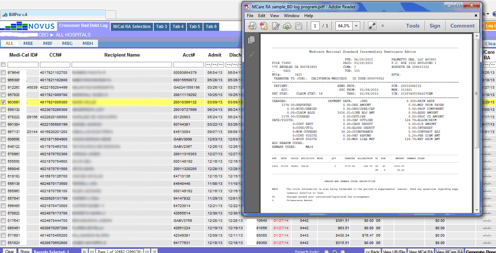Click the View MCal RA button
Image resolution: width=496 pixels, height=253 pixels.
click(x=421, y=251)
